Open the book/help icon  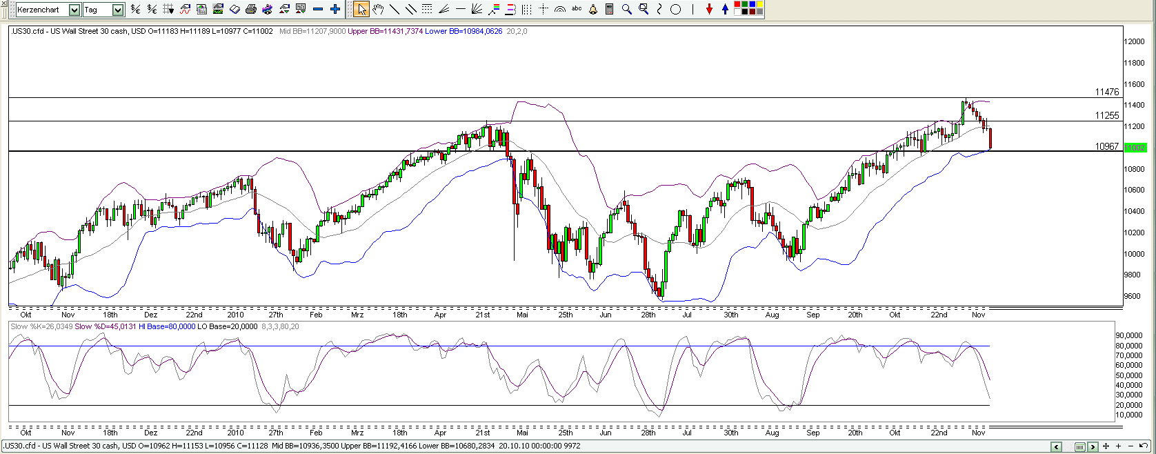point(235,9)
